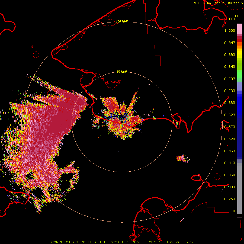Click the radar site center black dot

click(122, 122)
